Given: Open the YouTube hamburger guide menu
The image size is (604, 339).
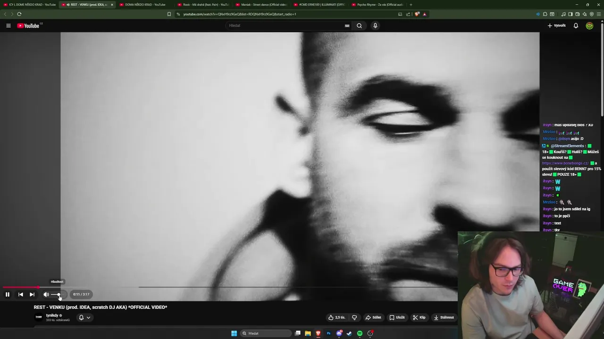Looking at the screenshot, I should coord(8,25).
